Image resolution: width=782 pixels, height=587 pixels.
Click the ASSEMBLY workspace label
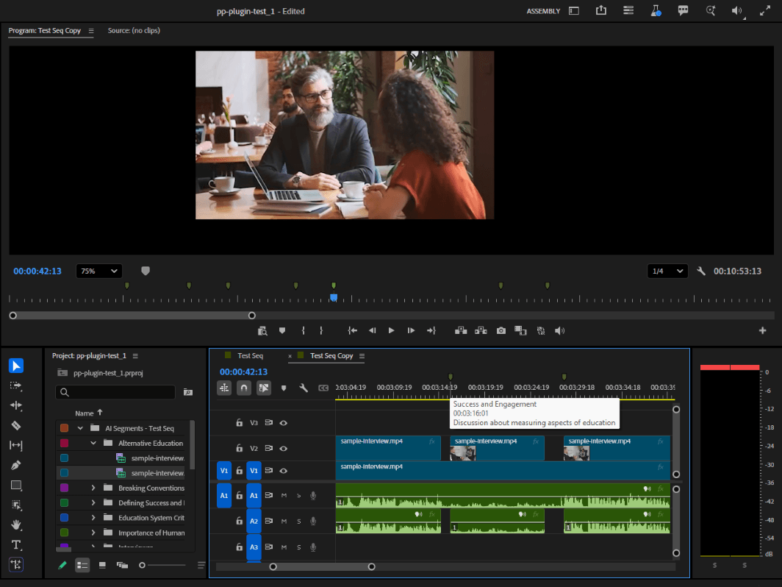[543, 11]
